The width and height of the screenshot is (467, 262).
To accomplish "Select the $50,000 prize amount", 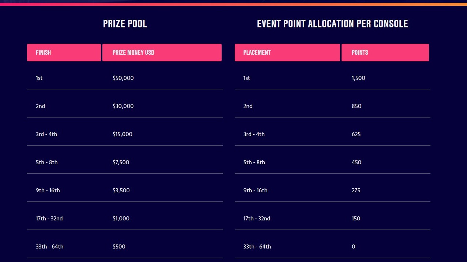I will coord(123,78).
